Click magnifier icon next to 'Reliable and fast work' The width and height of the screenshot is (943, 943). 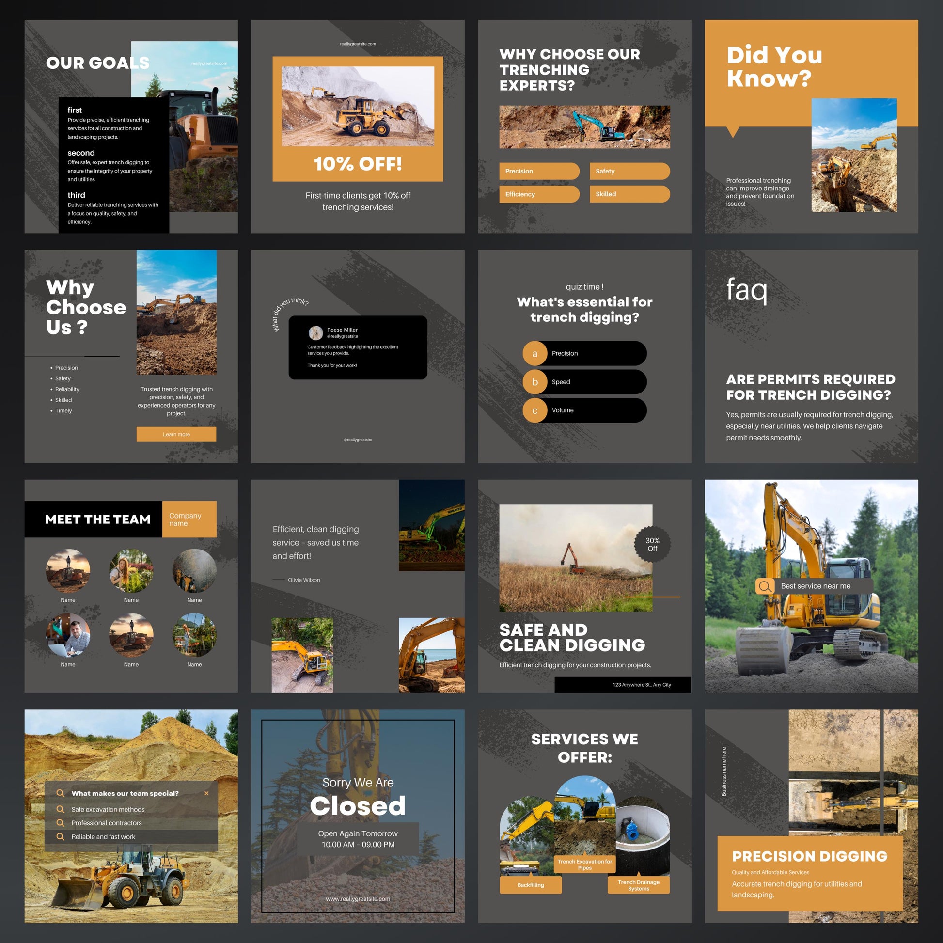tap(60, 836)
